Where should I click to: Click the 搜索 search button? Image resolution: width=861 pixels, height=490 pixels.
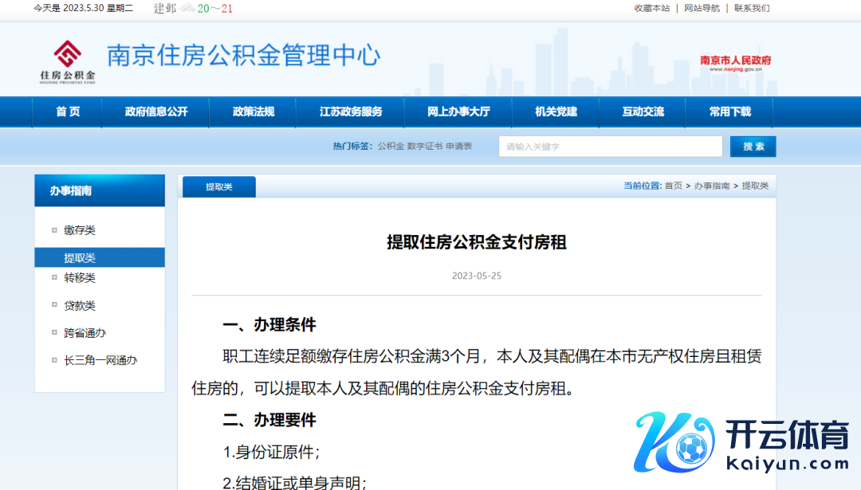[753, 147]
